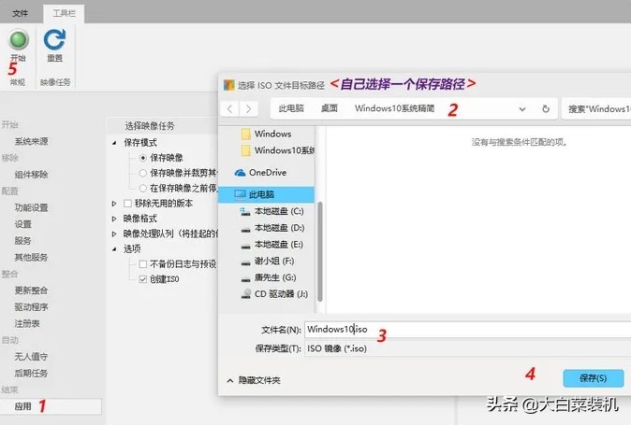Expand the 移除无用的版本 tree node

click(114, 204)
